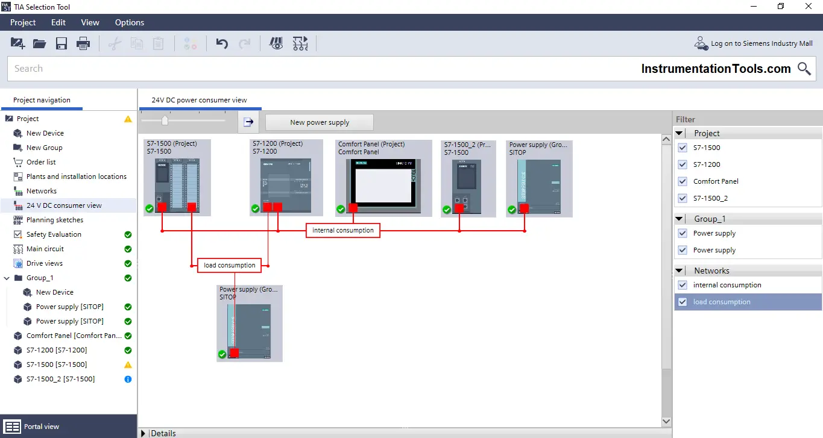Open the Edit menu
823x438 pixels.
(58, 22)
